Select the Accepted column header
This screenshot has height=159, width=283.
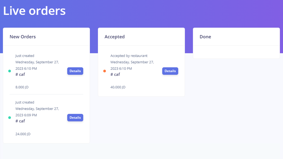click(114, 37)
